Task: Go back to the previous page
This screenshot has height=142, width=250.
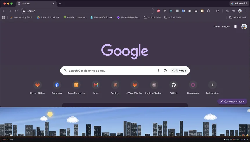Action: 4,11
